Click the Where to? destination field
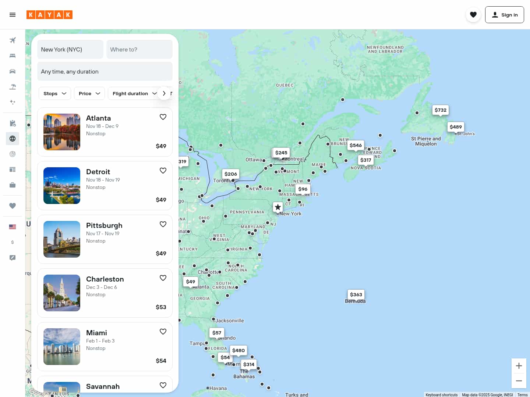 (139, 50)
